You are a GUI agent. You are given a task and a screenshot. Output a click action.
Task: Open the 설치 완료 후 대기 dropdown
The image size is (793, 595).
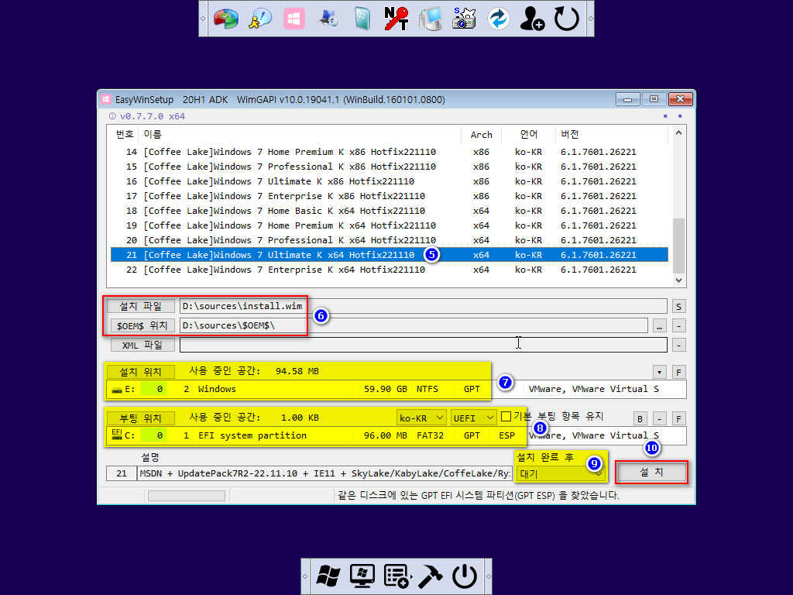click(561, 473)
